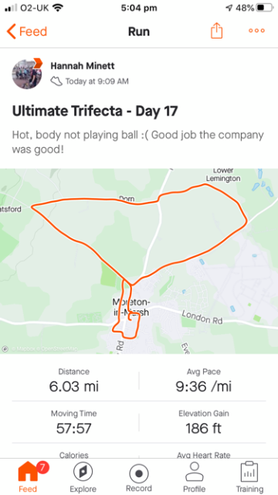Tap the Distance 6.03 mi stat
The width and height of the screenshot is (278, 495).
pyautogui.click(x=74, y=381)
